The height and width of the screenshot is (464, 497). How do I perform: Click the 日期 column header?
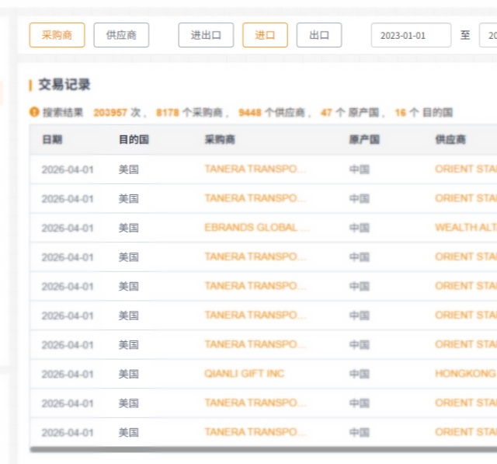pos(52,139)
